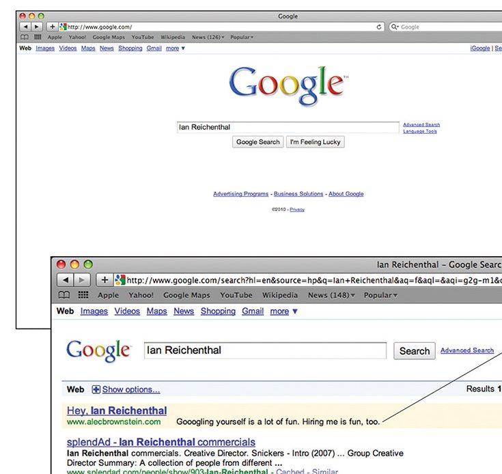Open the Privacy link in the homepage footer

click(297, 210)
